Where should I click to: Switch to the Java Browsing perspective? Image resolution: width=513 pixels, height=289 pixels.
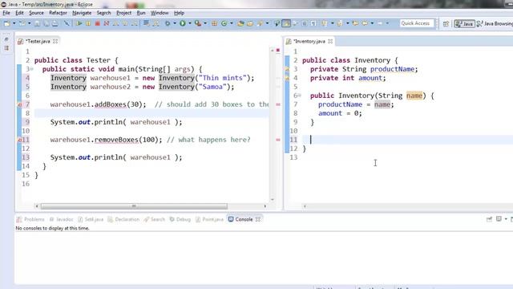pos(495,23)
